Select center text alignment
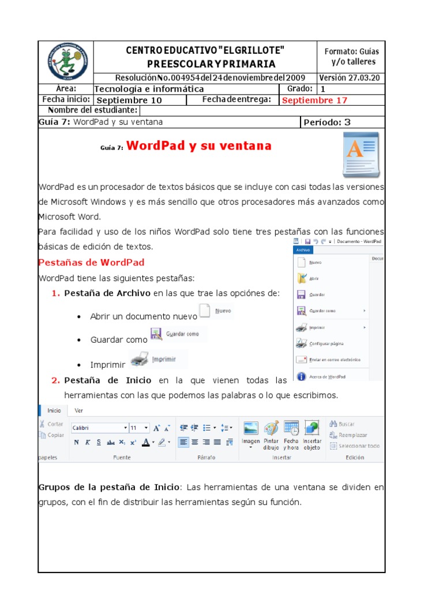The image size is (443, 591). click(195, 442)
